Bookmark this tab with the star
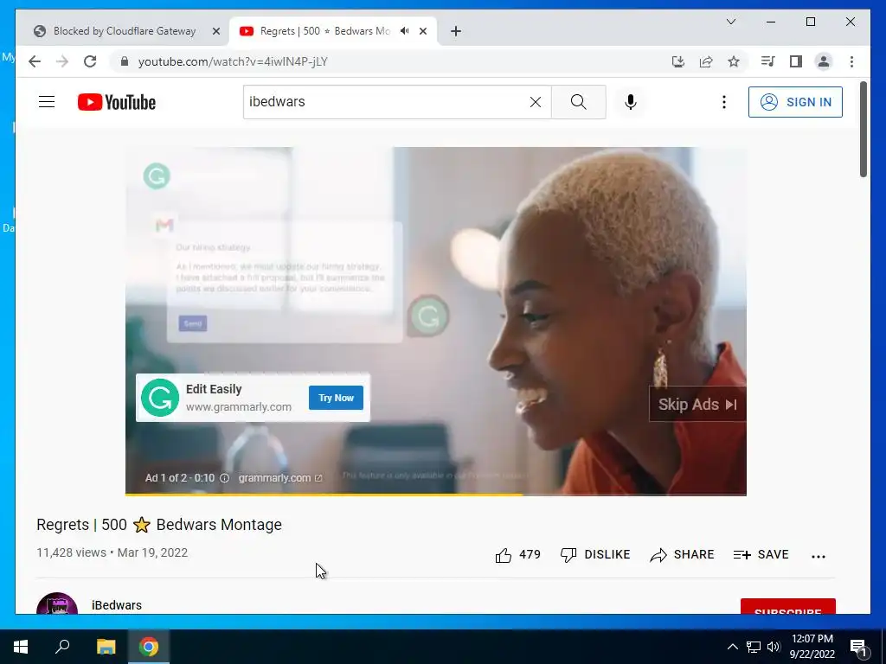 tap(734, 61)
